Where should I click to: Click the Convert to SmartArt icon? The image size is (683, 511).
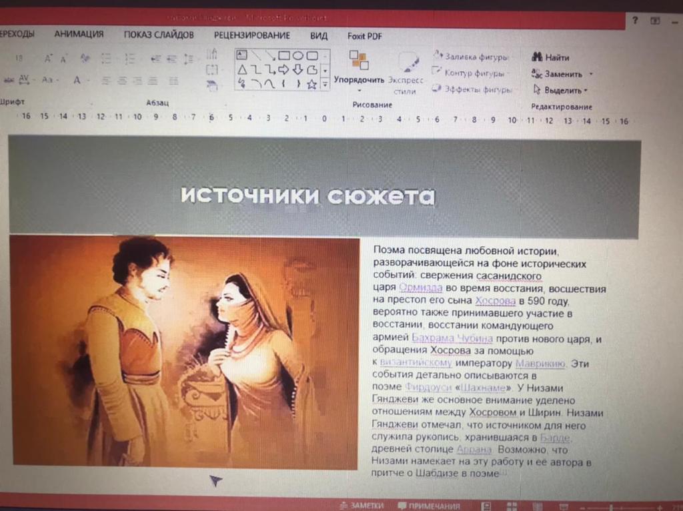pos(212,85)
